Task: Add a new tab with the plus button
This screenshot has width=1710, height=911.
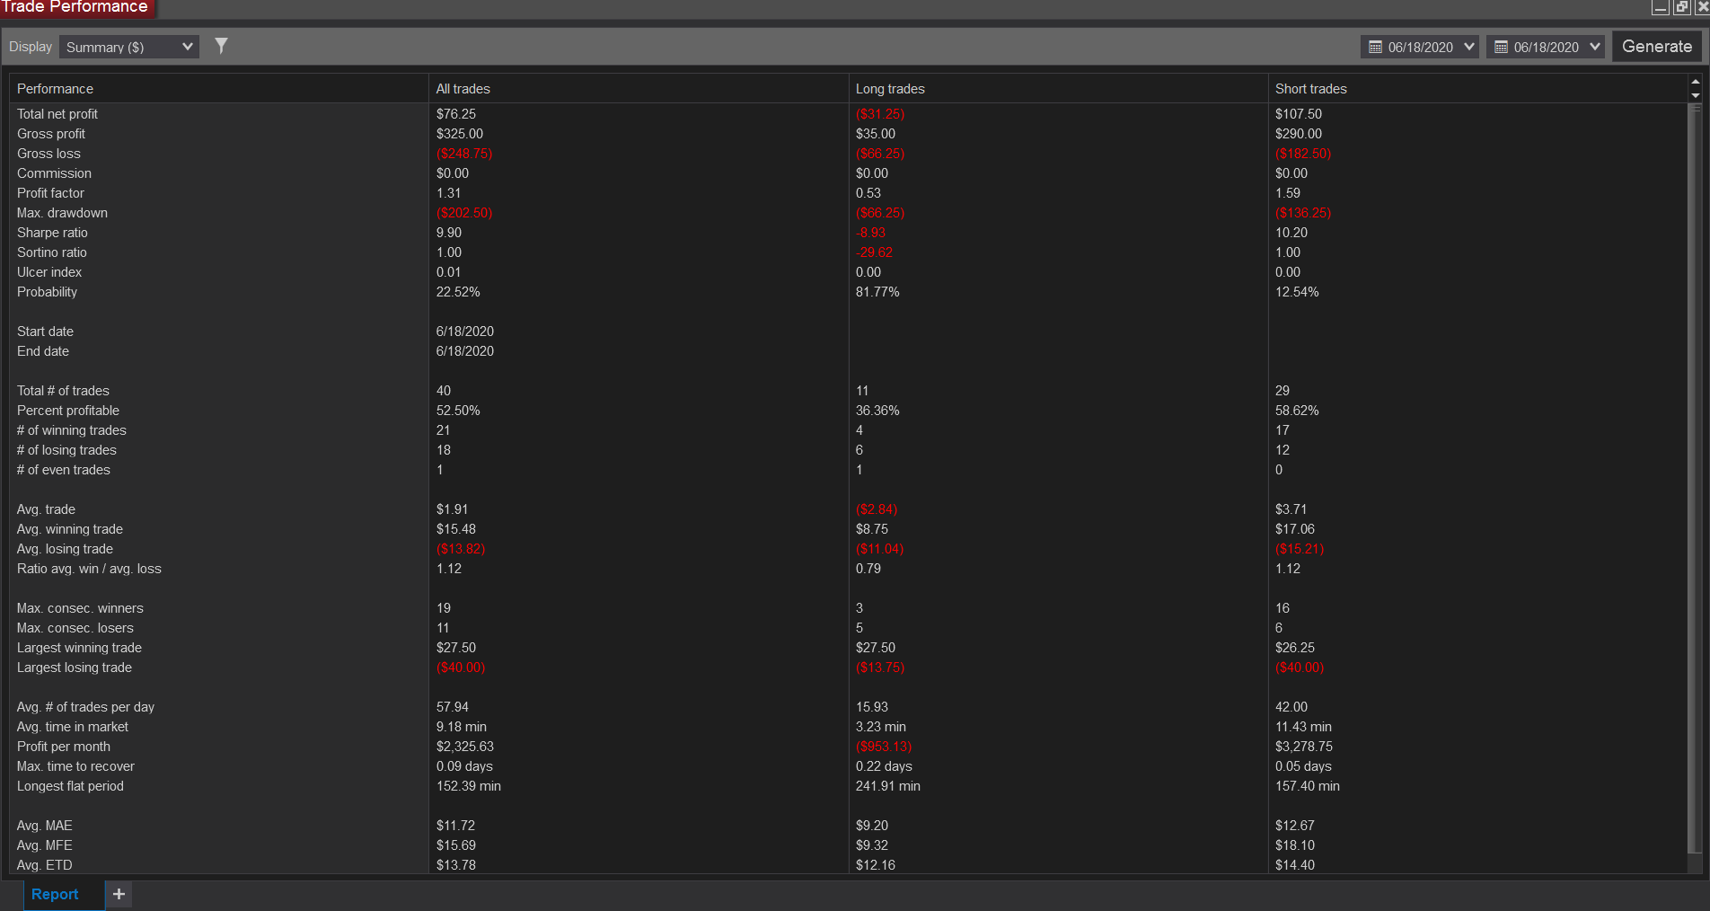Action: [119, 894]
